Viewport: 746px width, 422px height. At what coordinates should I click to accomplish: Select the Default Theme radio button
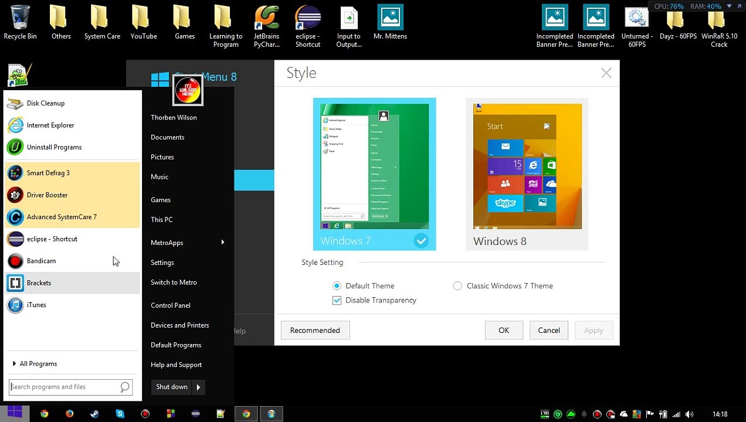tap(337, 286)
